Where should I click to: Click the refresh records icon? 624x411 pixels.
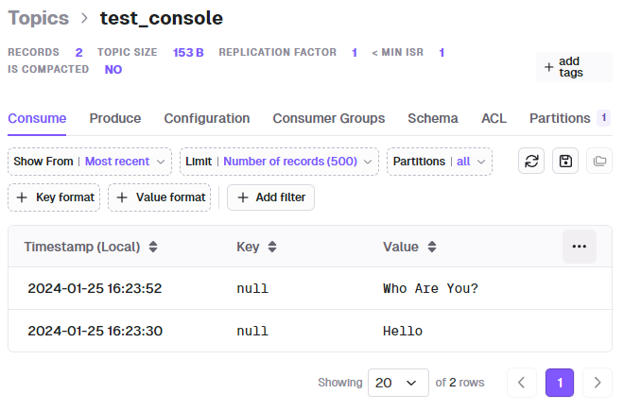coord(531,161)
